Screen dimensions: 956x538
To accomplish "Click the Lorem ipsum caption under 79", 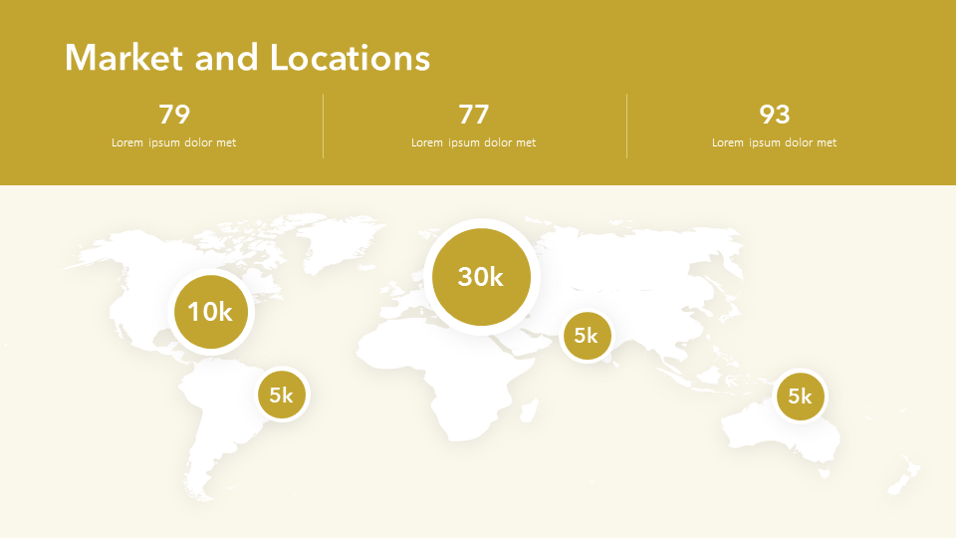I will [174, 142].
